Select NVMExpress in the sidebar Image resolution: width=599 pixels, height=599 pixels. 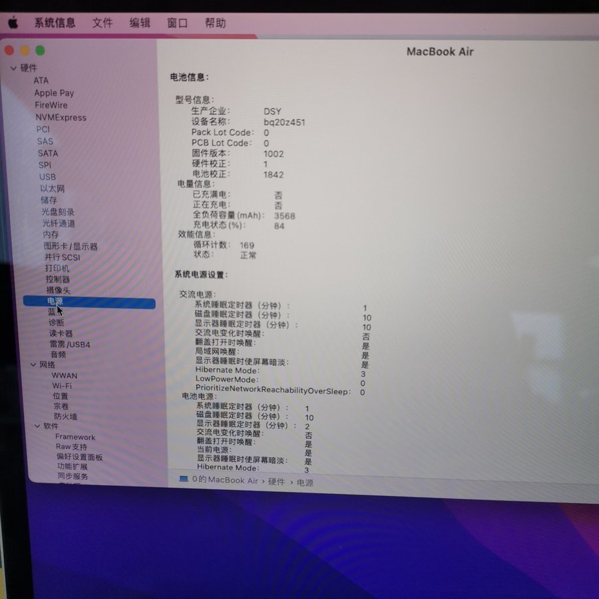(61, 117)
